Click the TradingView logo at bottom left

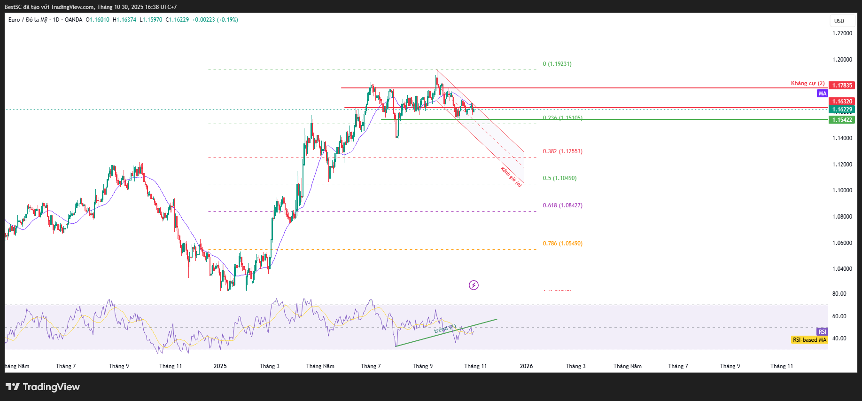(x=43, y=387)
